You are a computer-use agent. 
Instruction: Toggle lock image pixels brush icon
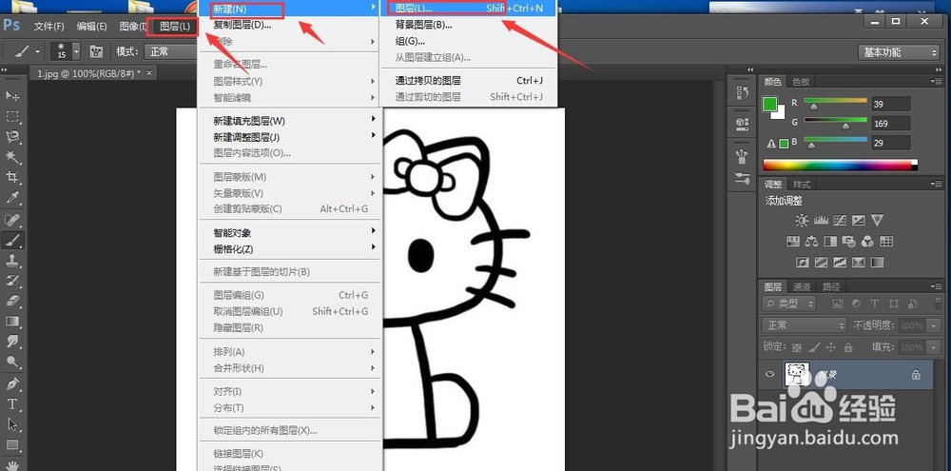point(815,348)
